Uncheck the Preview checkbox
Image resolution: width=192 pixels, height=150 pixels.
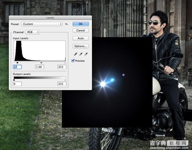(73, 60)
